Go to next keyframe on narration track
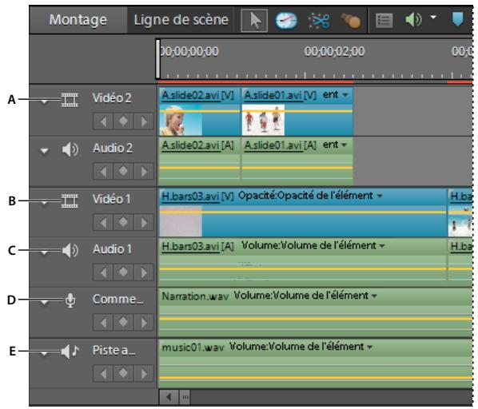This screenshot has height=409, width=478. 143,322
